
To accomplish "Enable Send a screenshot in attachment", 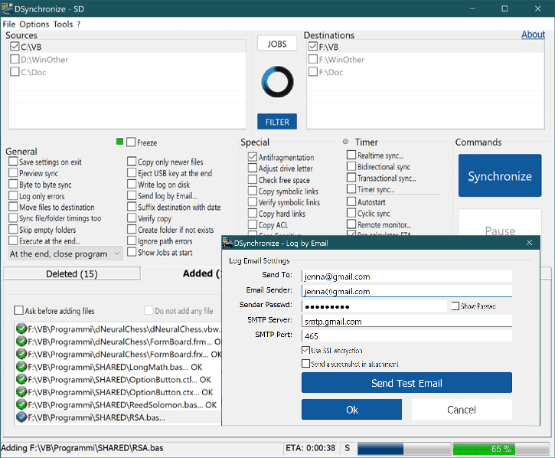I will (x=305, y=364).
